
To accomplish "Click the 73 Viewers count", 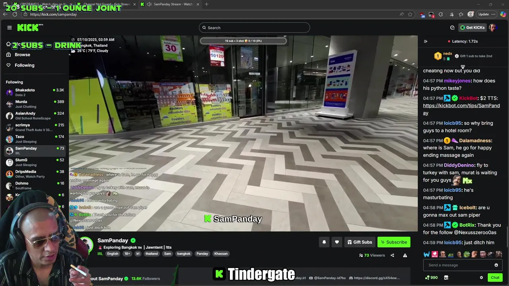I will point(372,255).
